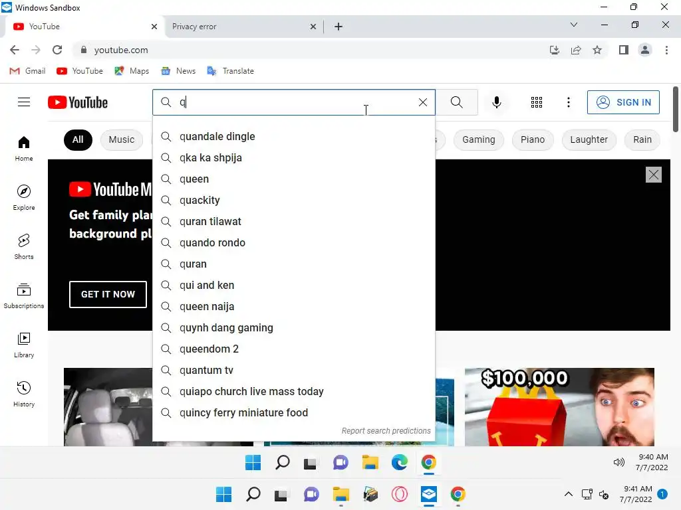Screen dimensions: 681x510
Task: Open the car interior video thumbnail
Action: (108, 407)
